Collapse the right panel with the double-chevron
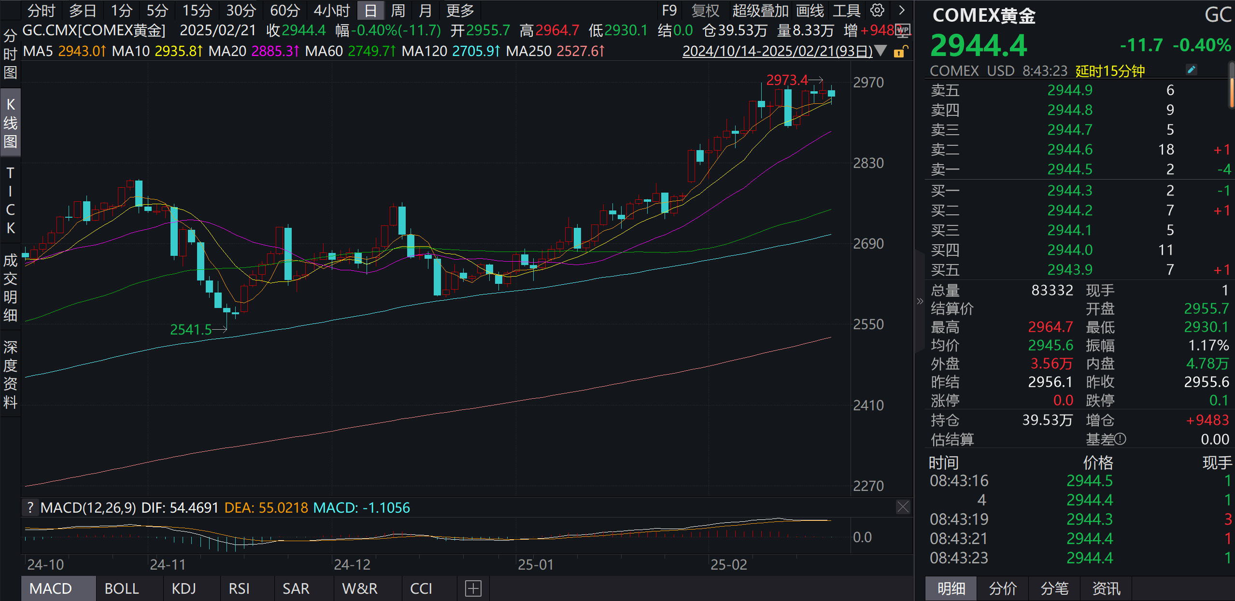The width and height of the screenshot is (1235, 601). pyautogui.click(x=920, y=301)
